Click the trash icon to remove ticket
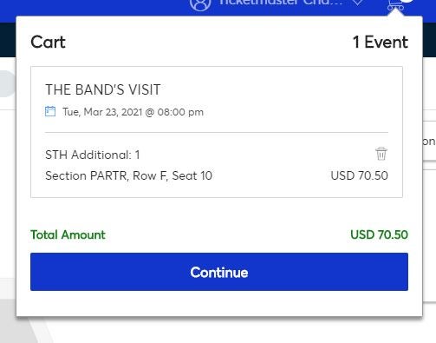436x343 pixels. tap(381, 154)
